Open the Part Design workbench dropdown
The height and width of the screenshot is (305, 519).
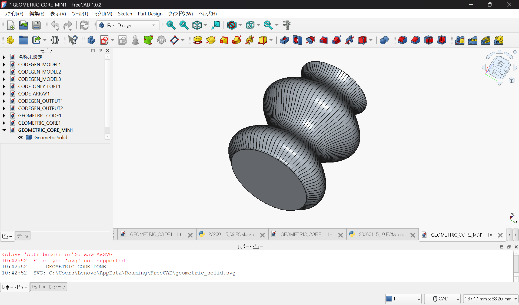click(128, 25)
